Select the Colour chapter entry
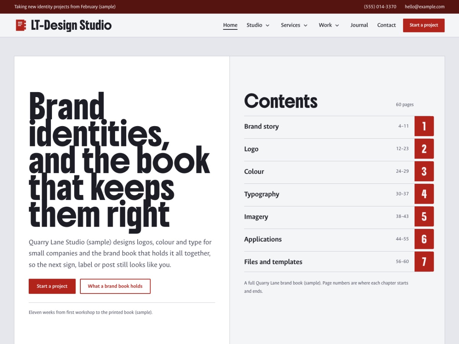The height and width of the screenshot is (344, 459). (329, 171)
